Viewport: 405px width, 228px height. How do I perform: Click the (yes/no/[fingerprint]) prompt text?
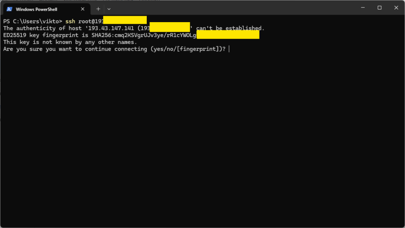point(188,49)
